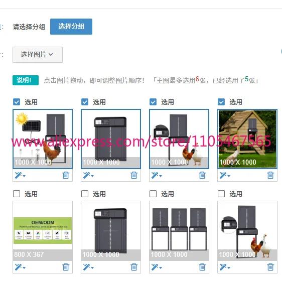Delete the second-row single door image
The image size is (282, 281).
click(x=134, y=267)
